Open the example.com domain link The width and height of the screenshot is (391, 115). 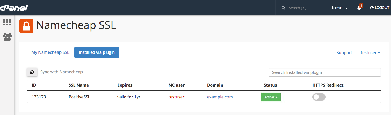[220, 97]
